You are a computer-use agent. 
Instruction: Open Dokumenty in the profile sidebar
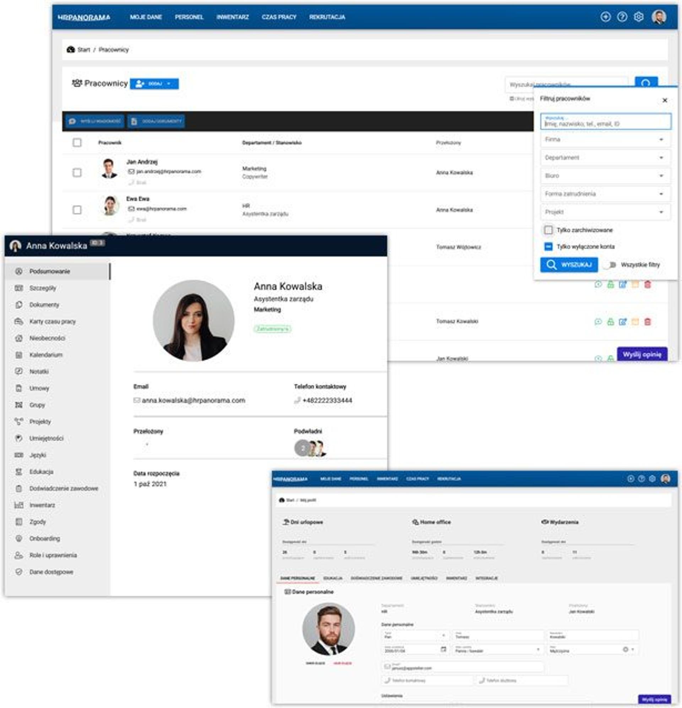[x=44, y=305]
